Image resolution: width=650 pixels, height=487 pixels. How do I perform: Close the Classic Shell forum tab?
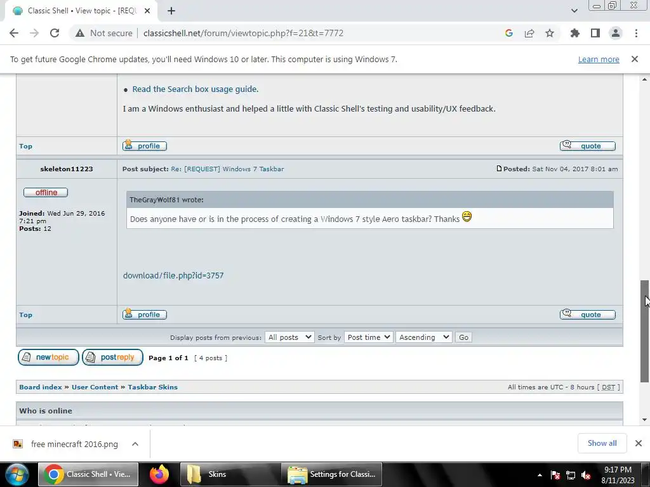tap(147, 11)
